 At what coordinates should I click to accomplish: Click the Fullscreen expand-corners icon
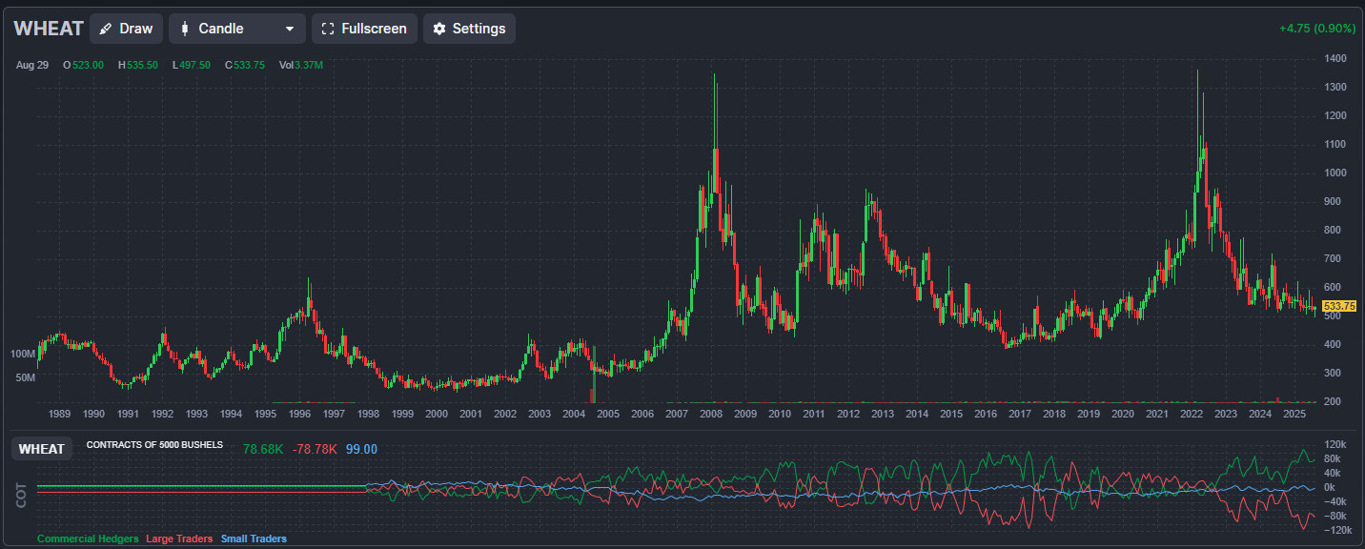(x=328, y=29)
